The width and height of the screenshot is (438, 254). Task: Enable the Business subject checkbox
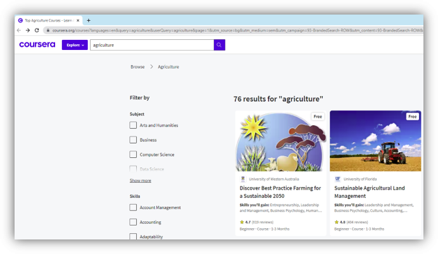[133, 140]
